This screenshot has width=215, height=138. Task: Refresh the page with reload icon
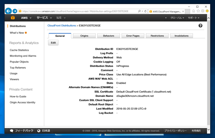(145, 11)
